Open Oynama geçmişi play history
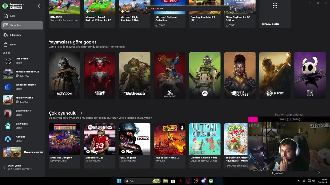Screen dimensions: 330x185 [x=22, y=152]
